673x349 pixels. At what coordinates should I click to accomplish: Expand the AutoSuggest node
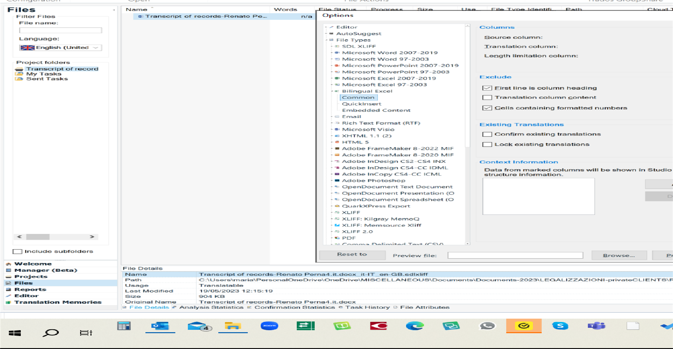click(x=326, y=34)
